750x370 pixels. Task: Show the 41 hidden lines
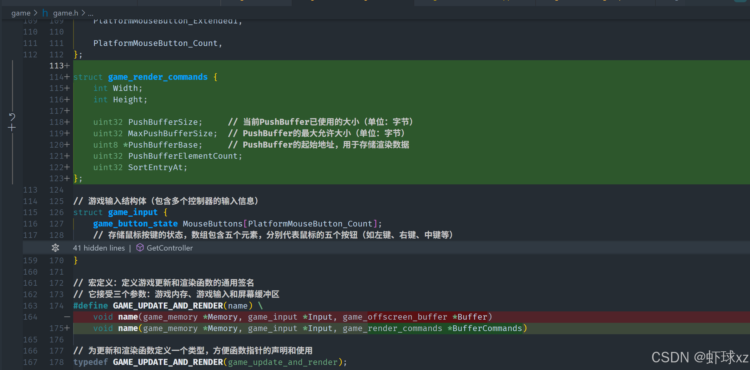pos(99,248)
